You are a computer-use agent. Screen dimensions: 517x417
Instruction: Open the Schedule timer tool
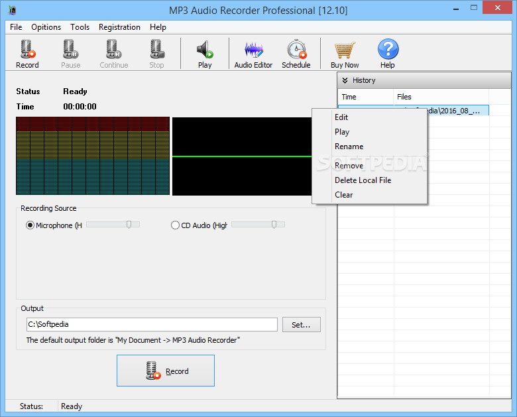[x=296, y=54]
